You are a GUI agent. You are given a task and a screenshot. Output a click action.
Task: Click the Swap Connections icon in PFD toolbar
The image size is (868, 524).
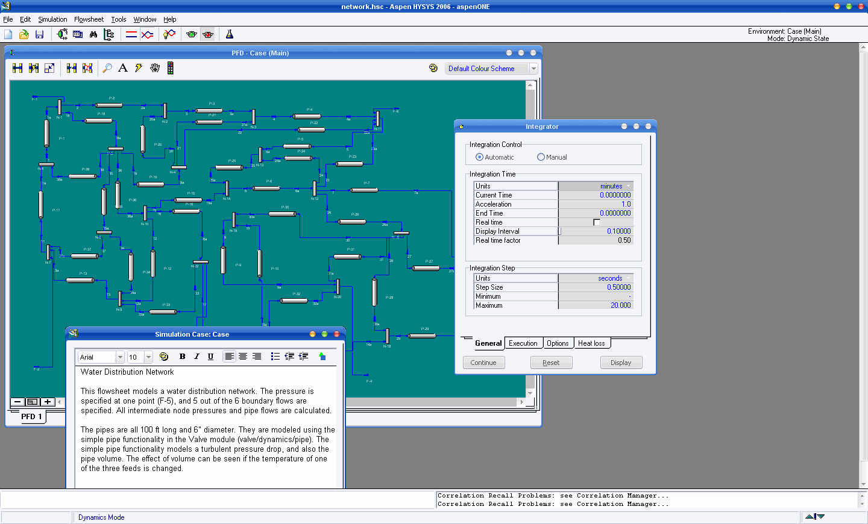pyautogui.click(x=88, y=68)
